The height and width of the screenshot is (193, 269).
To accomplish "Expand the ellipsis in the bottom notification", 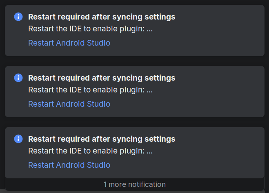I will 149,151.
